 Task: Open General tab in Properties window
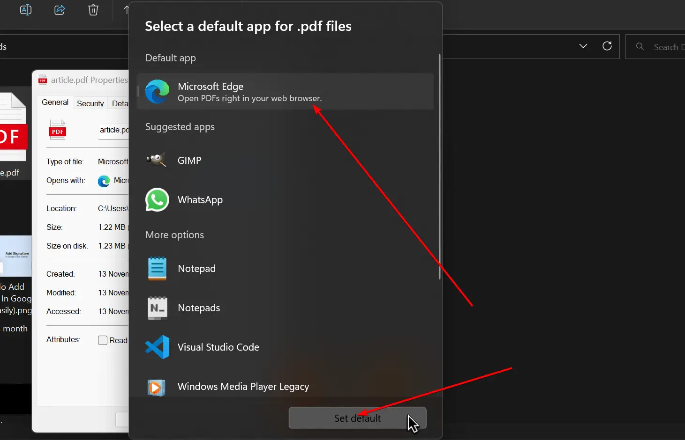pos(55,103)
